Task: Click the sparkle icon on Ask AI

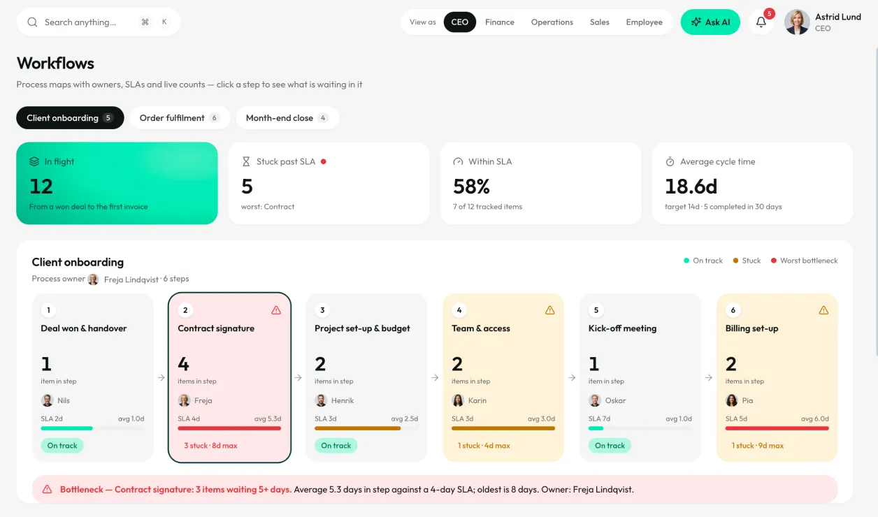Action: pyautogui.click(x=696, y=22)
